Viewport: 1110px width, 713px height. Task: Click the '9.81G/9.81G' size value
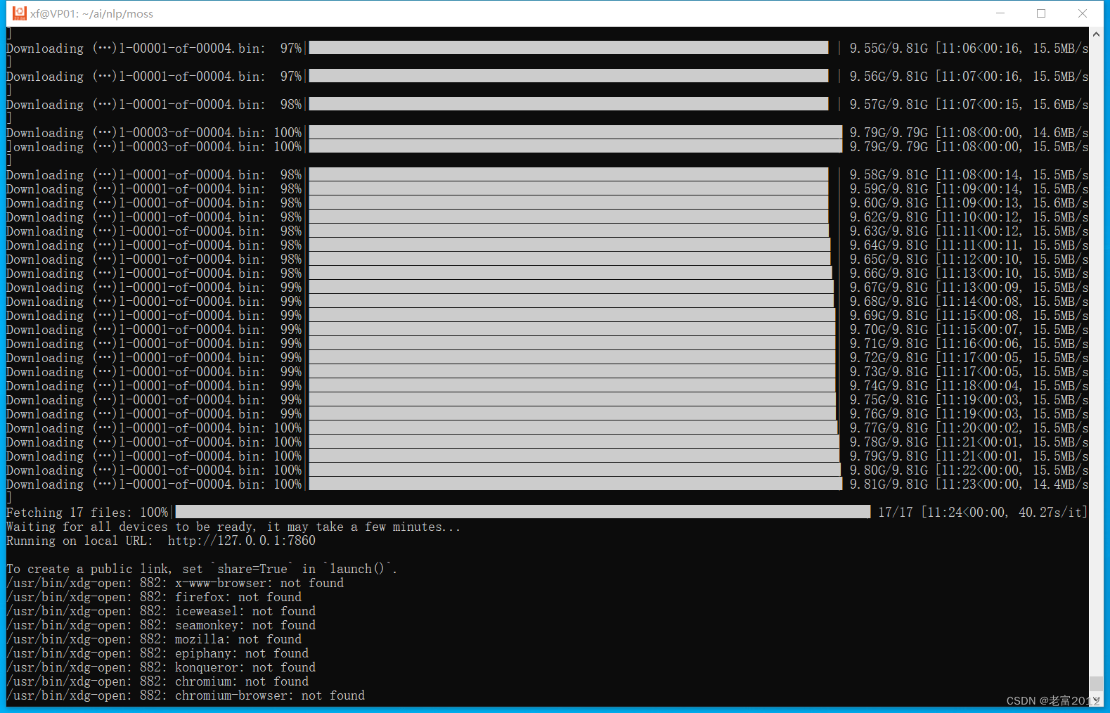[889, 484]
